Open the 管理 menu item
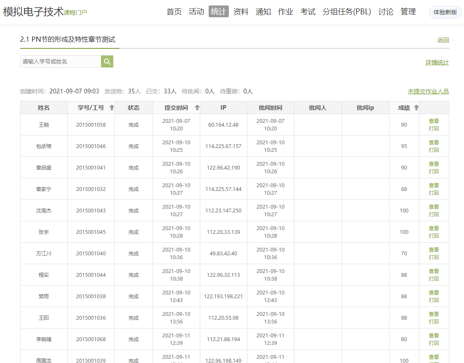The height and width of the screenshot is (363, 464). click(408, 12)
